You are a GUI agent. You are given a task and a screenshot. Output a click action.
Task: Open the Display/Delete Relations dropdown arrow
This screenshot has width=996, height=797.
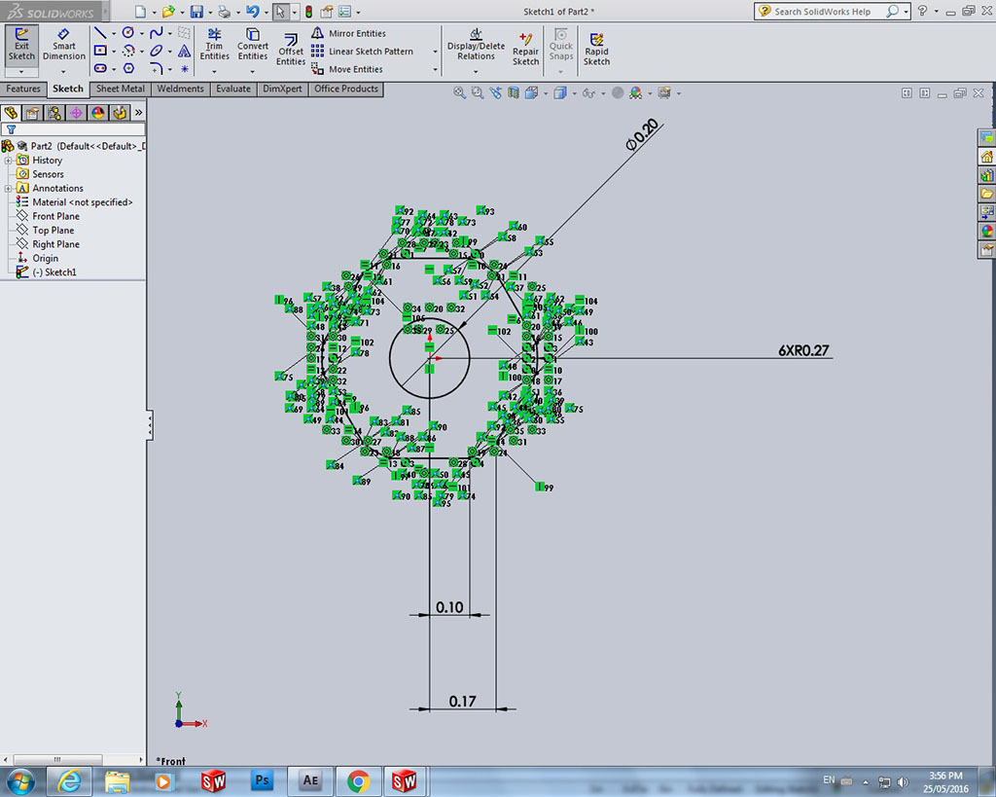[477, 70]
